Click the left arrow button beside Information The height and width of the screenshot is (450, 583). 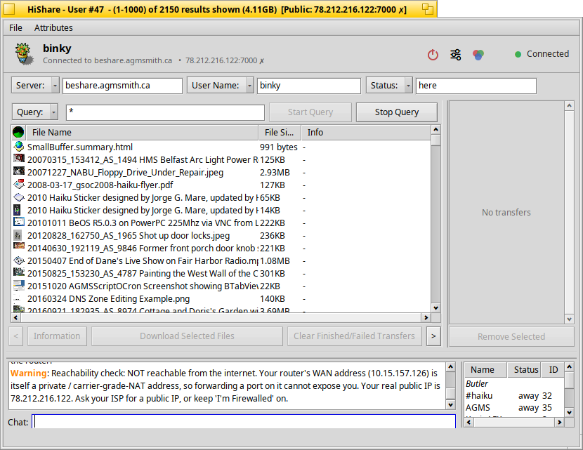coord(16,336)
